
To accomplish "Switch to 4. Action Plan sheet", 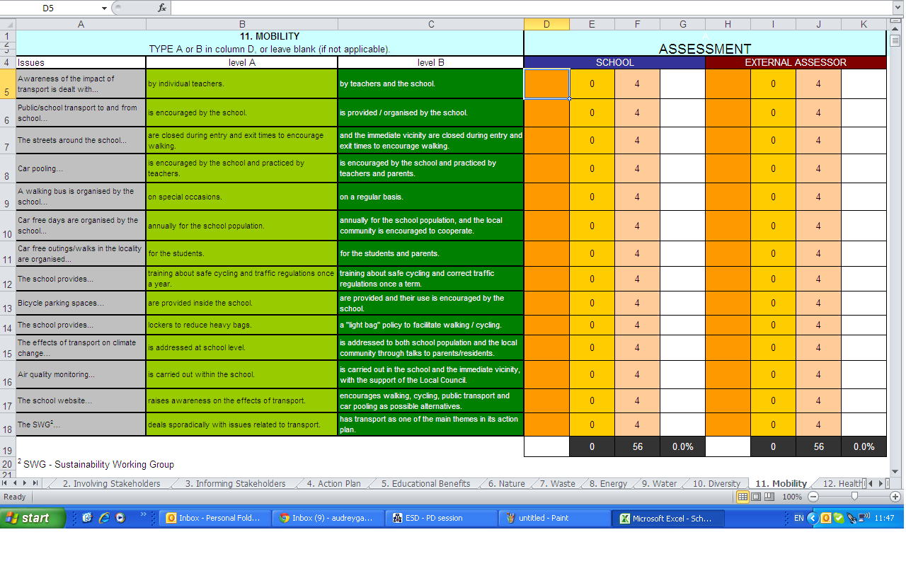I will [x=334, y=484].
